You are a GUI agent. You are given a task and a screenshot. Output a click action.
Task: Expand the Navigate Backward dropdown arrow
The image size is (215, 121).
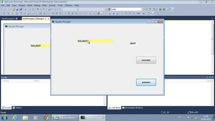click(52, 9)
